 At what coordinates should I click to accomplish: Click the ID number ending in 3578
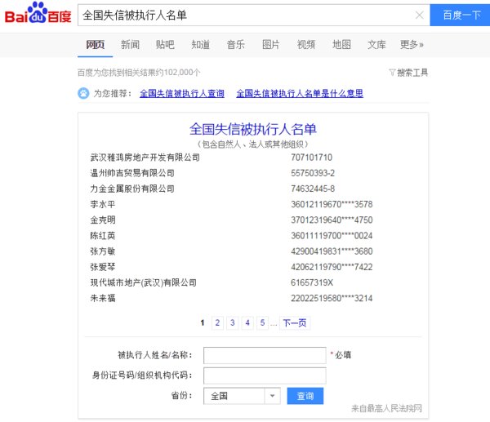(332, 204)
